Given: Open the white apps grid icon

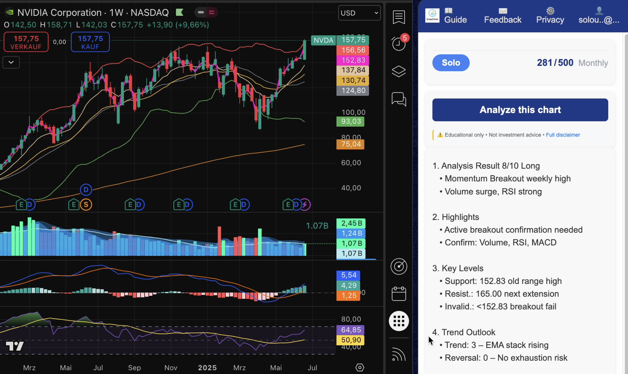Looking at the screenshot, I should (399, 321).
